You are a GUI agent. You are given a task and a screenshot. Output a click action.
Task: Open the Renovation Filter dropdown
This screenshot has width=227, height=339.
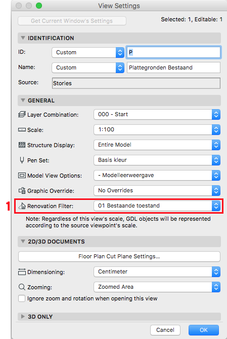(157, 206)
